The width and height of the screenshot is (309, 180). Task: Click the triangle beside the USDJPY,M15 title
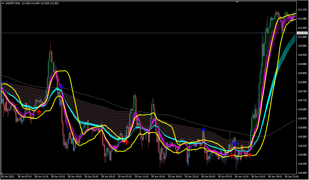[3, 3]
